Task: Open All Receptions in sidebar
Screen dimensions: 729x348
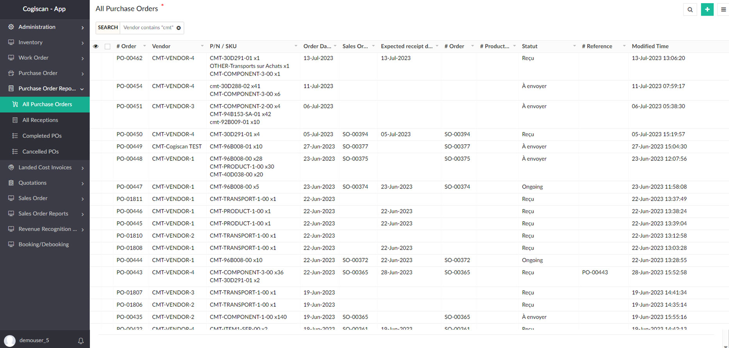Action: tap(40, 120)
